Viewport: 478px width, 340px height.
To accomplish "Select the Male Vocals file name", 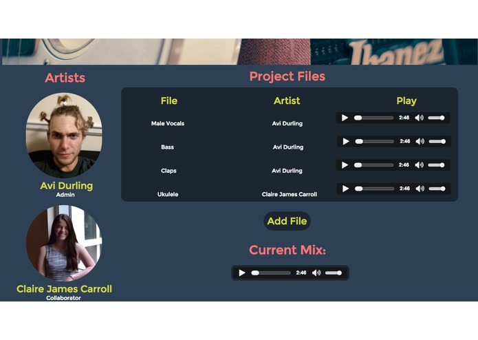I will click(168, 123).
